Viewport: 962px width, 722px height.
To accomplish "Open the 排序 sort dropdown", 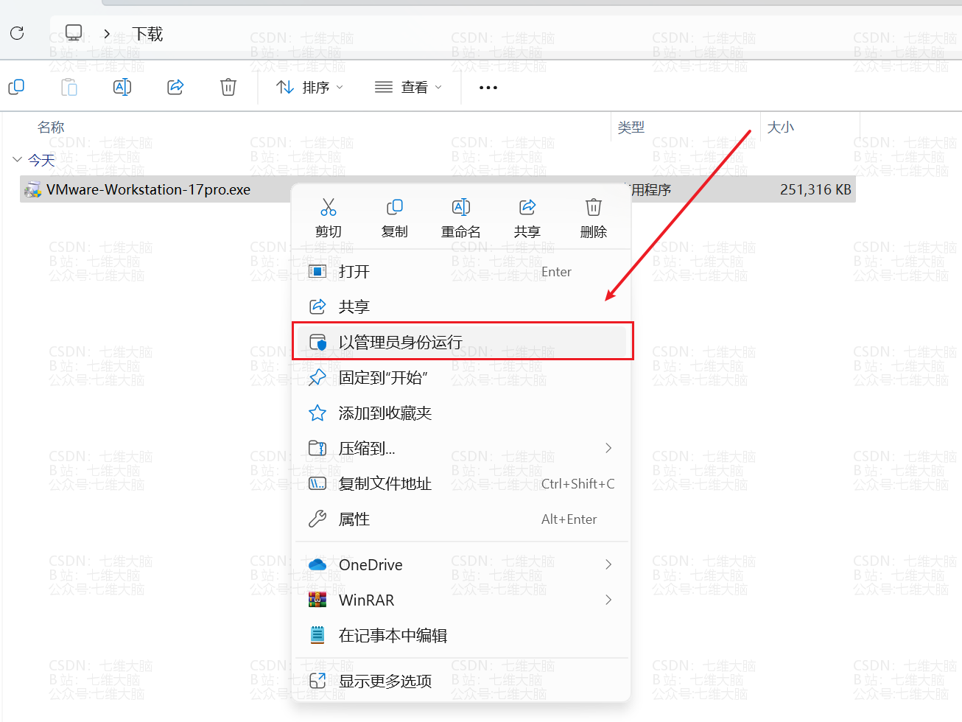I will [x=309, y=88].
